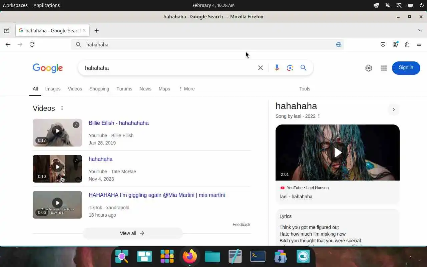
Task: Switch to the Images results tab
Action: point(53,89)
